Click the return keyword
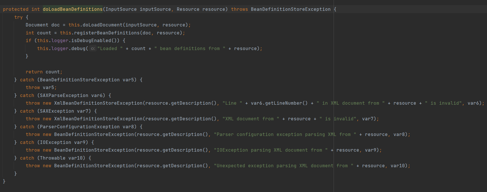The height and width of the screenshot is (192, 487). coord(34,72)
